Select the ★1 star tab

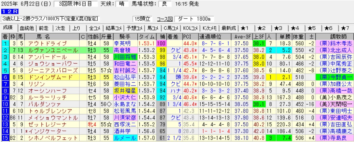[x=246, y=28]
